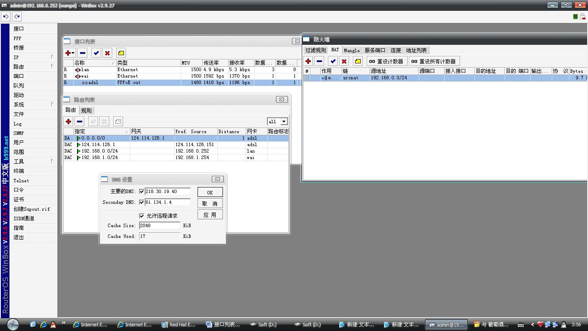This screenshot has height=331, width=588.
Task: Open Red Hat taskbar item
Action: tap(179, 325)
